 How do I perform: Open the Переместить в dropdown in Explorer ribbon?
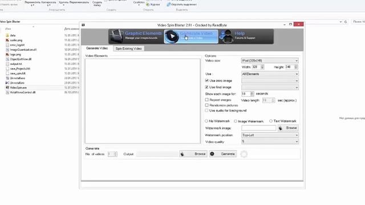33,3
